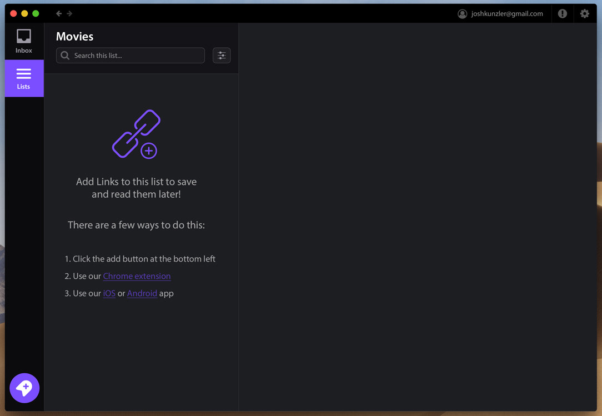This screenshot has width=602, height=416.
Task: Open the alert notification icon
Action: [563, 13]
